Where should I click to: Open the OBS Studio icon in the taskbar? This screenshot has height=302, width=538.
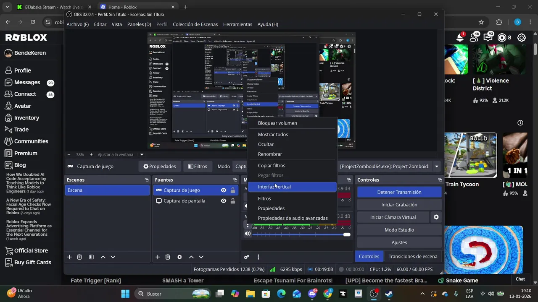point(374,294)
